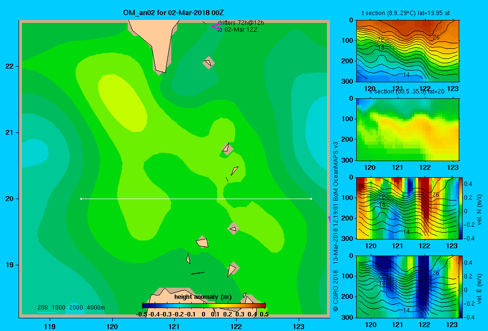This screenshot has height=331, width=488.
Task: Click the yellow-green high anomaly patch near 21.5N
Action: pos(122,103)
